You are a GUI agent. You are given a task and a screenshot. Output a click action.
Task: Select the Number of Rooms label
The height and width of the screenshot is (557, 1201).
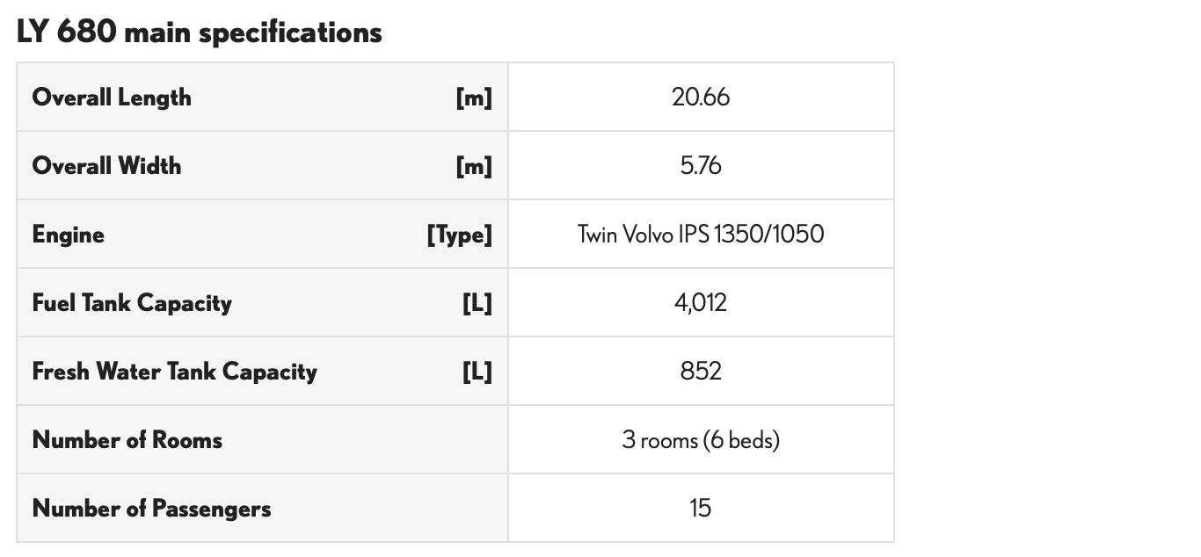pos(127,439)
